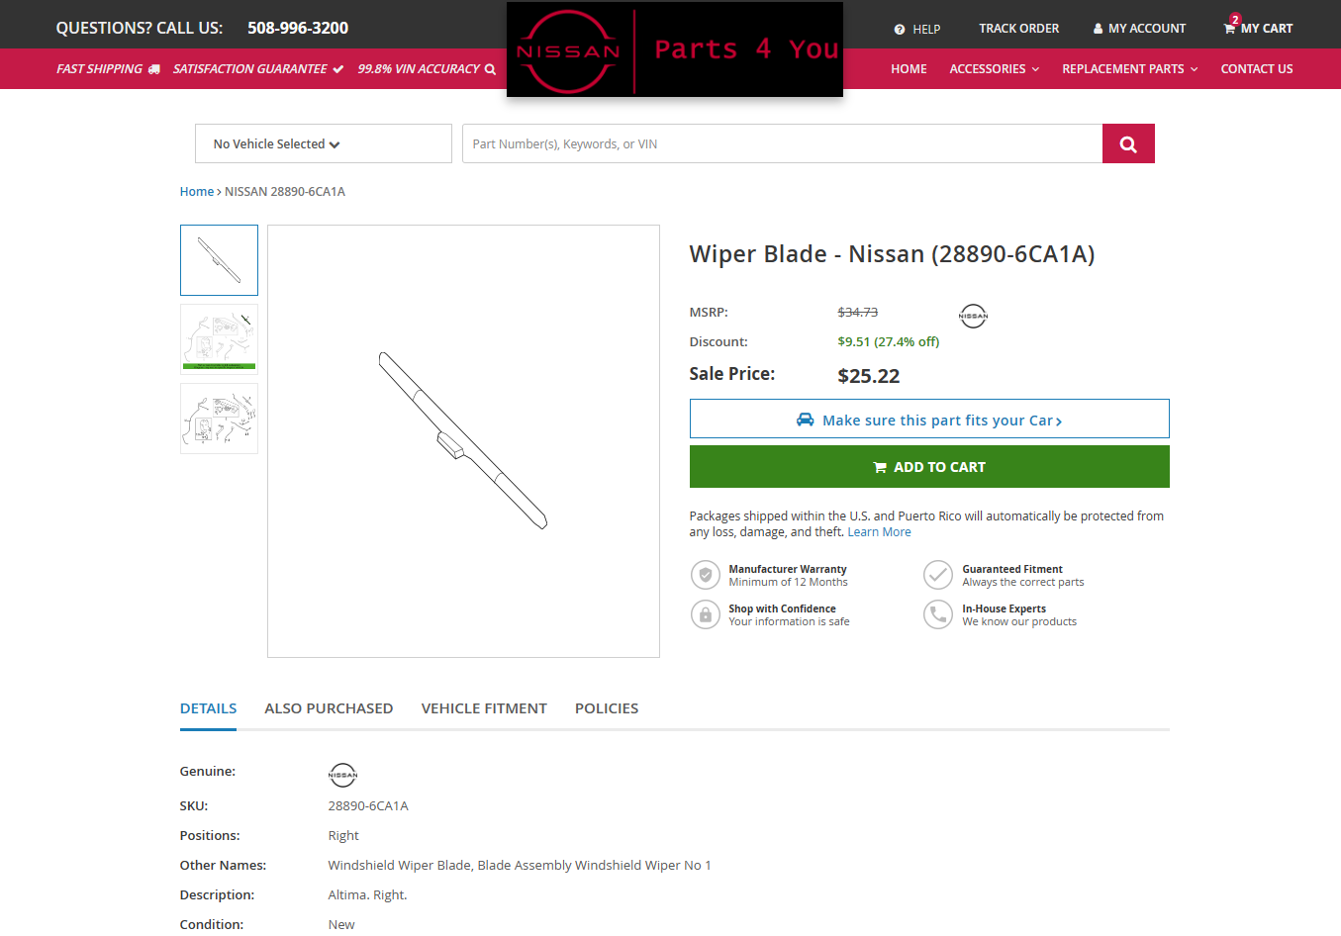1341x936 pixels.
Task: Open My Cart shopping cart icon
Action: pos(1229,29)
